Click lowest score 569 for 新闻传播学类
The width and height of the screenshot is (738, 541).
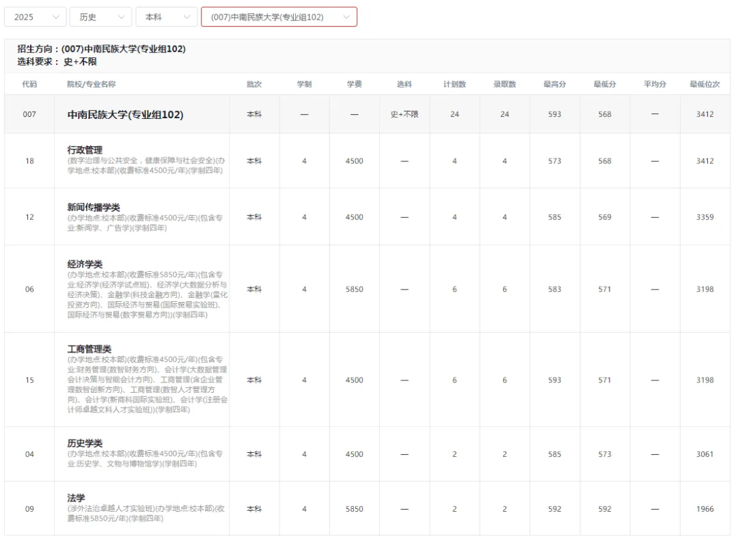pyautogui.click(x=605, y=217)
